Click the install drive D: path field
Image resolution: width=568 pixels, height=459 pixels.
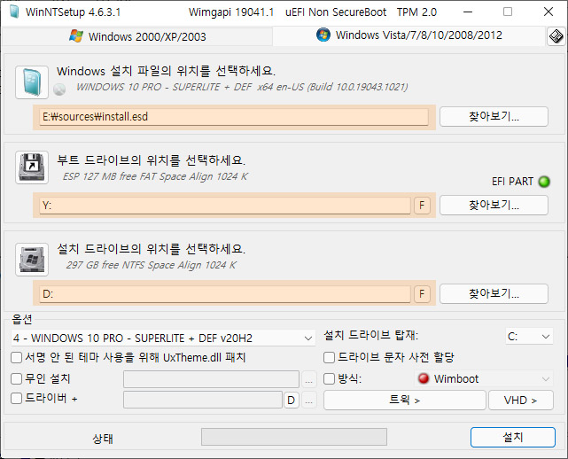click(225, 294)
